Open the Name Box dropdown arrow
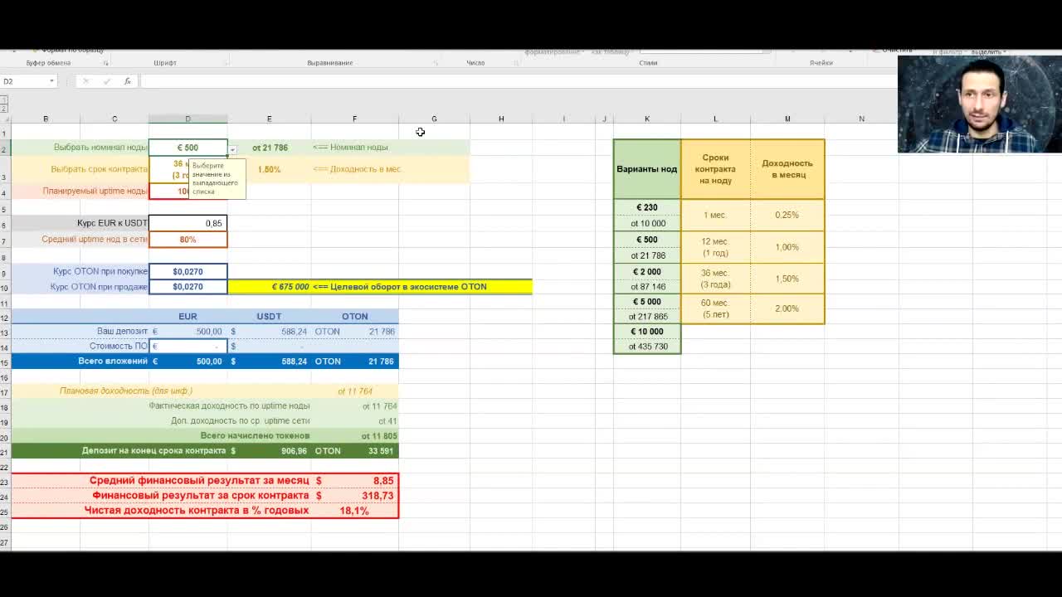The image size is (1062, 597). tap(51, 81)
